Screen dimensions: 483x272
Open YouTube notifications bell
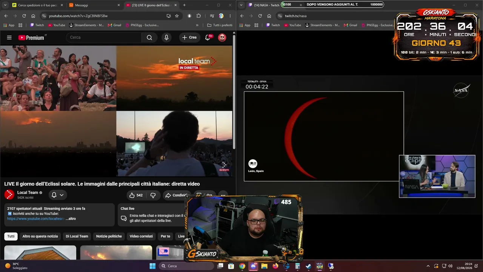208,37
